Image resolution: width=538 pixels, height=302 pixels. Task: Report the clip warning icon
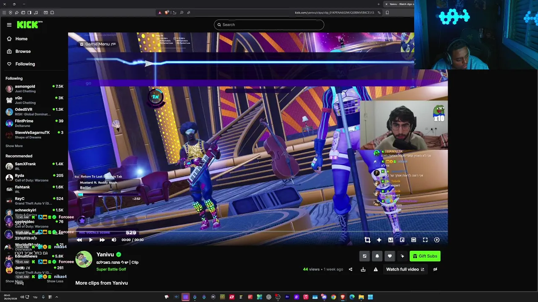376,269
